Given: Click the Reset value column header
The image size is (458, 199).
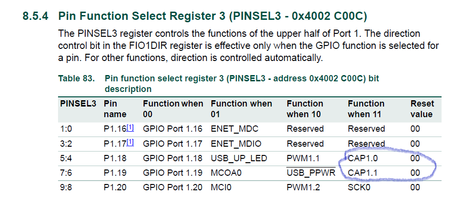Looking at the screenshot, I should click(422, 109).
